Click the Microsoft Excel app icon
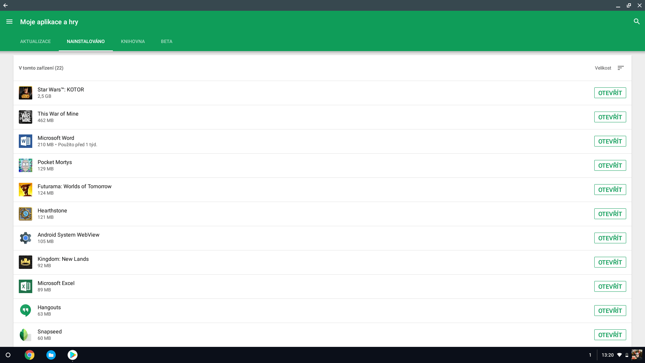This screenshot has height=363, width=645. 26,286
